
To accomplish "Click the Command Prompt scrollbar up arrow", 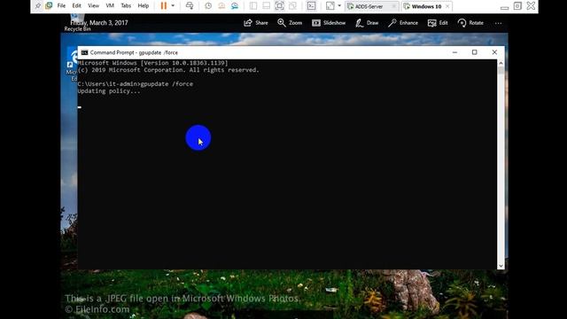I will tap(501, 63).
